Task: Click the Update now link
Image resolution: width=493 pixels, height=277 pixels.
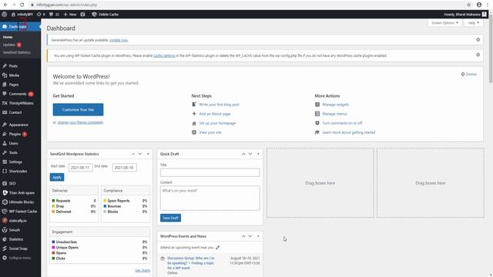Action: pos(119,40)
